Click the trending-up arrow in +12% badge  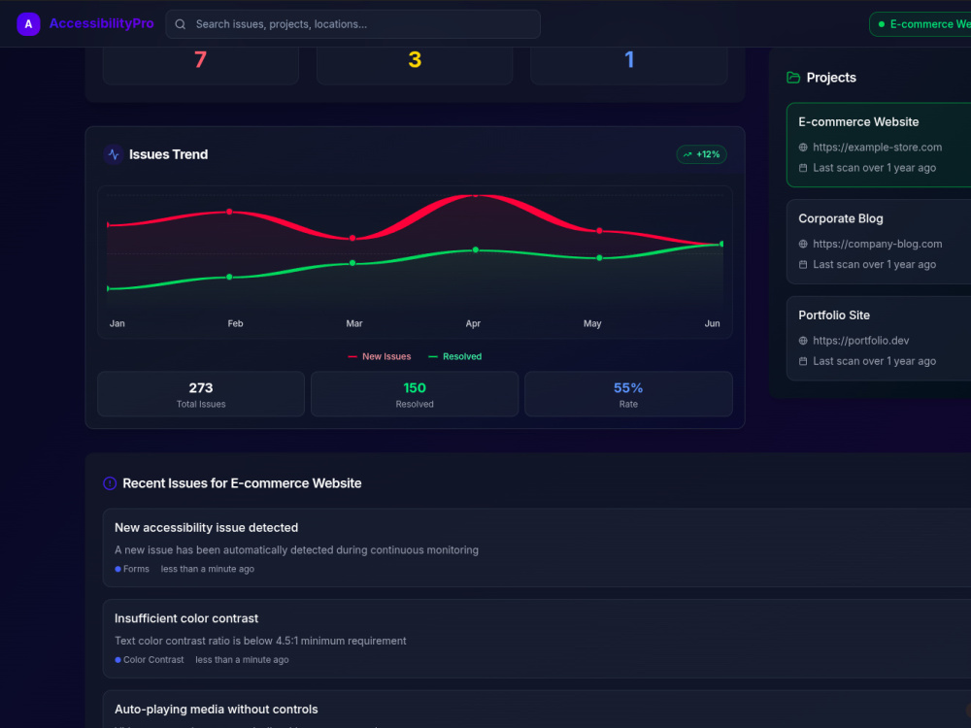[687, 154]
